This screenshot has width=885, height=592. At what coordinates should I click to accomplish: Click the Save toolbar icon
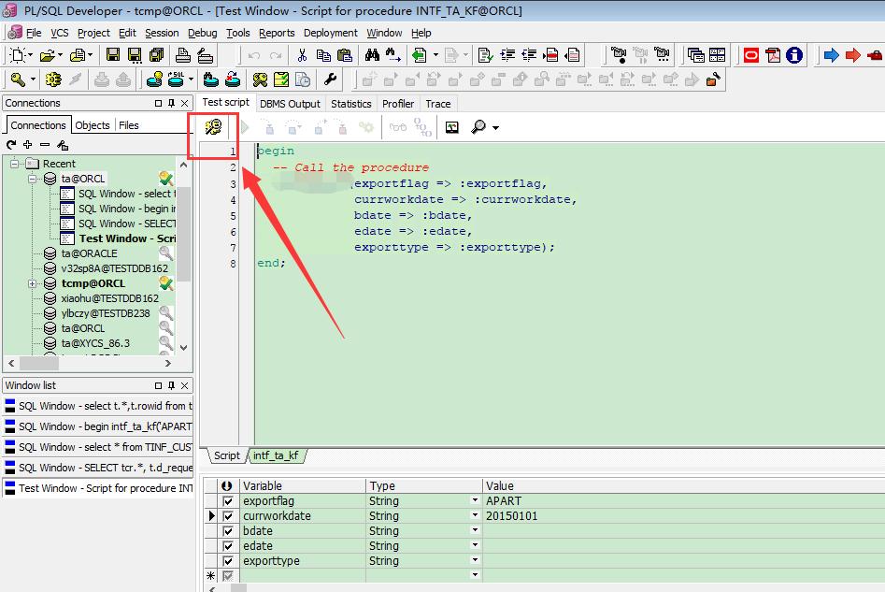(114, 54)
